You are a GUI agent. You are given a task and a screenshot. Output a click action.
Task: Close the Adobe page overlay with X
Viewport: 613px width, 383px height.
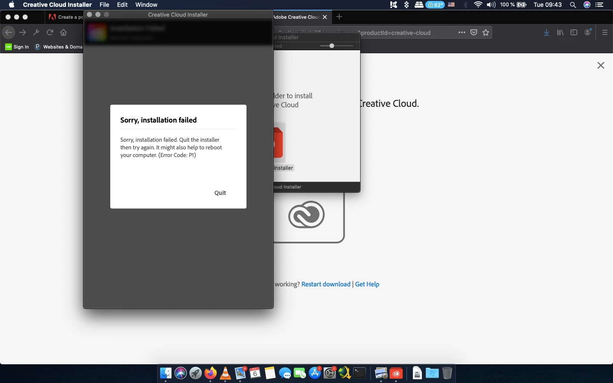tap(601, 65)
